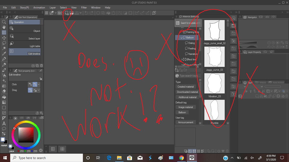The image size is (289, 162).
Task: Switch material view to small thumbnails
Action: click(x=198, y=151)
